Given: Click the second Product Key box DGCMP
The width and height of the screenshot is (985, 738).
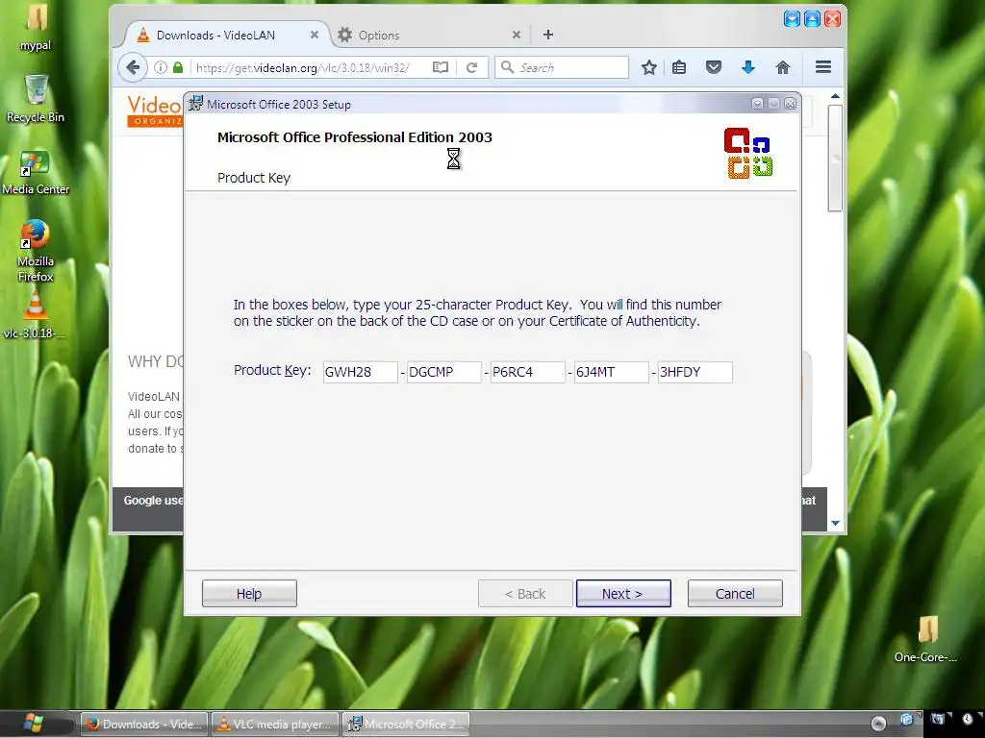Looking at the screenshot, I should [x=443, y=372].
